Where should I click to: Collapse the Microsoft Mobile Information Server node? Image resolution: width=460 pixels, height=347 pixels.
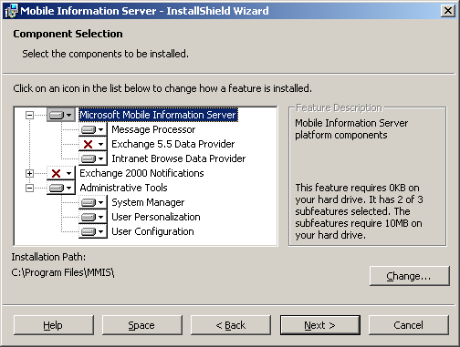[29, 115]
